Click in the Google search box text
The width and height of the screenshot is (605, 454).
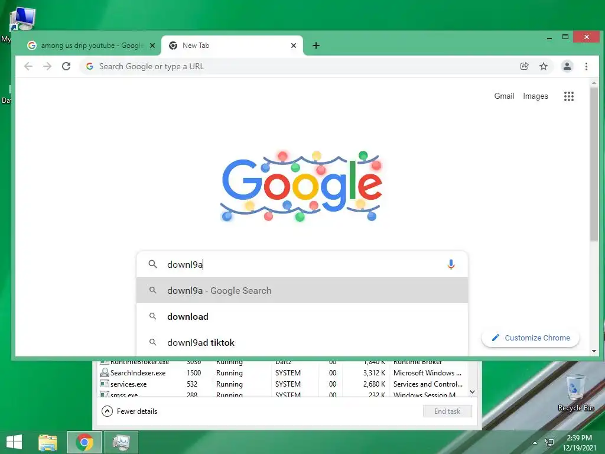tap(301, 264)
